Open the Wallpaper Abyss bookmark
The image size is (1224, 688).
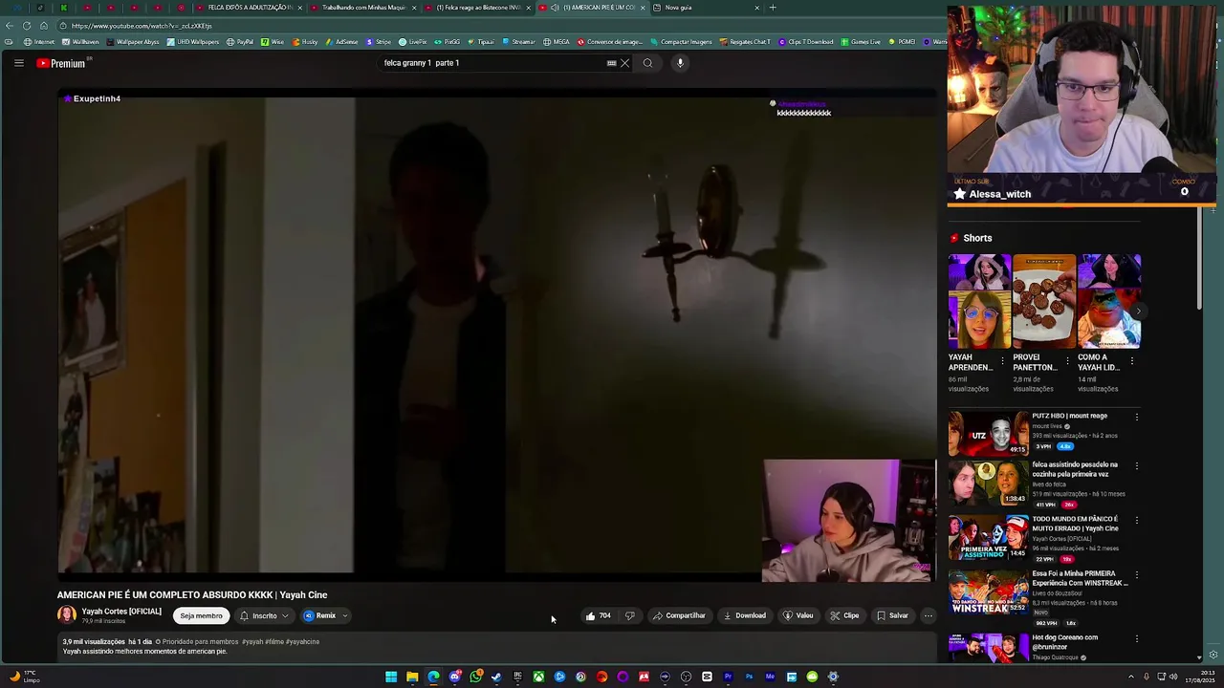pyautogui.click(x=135, y=42)
